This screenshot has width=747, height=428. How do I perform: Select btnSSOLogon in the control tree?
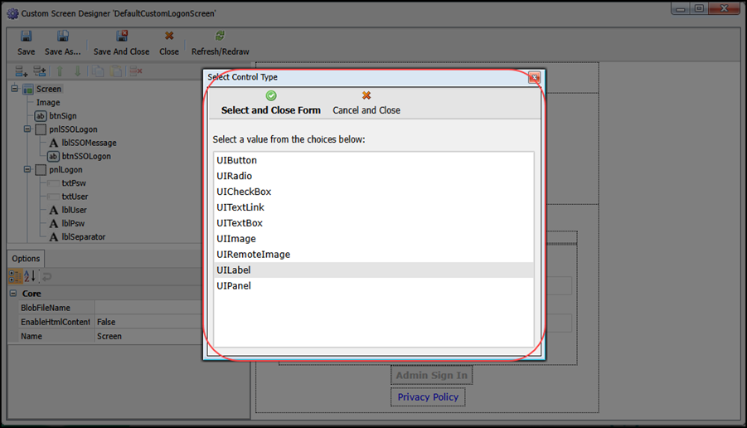tap(85, 156)
